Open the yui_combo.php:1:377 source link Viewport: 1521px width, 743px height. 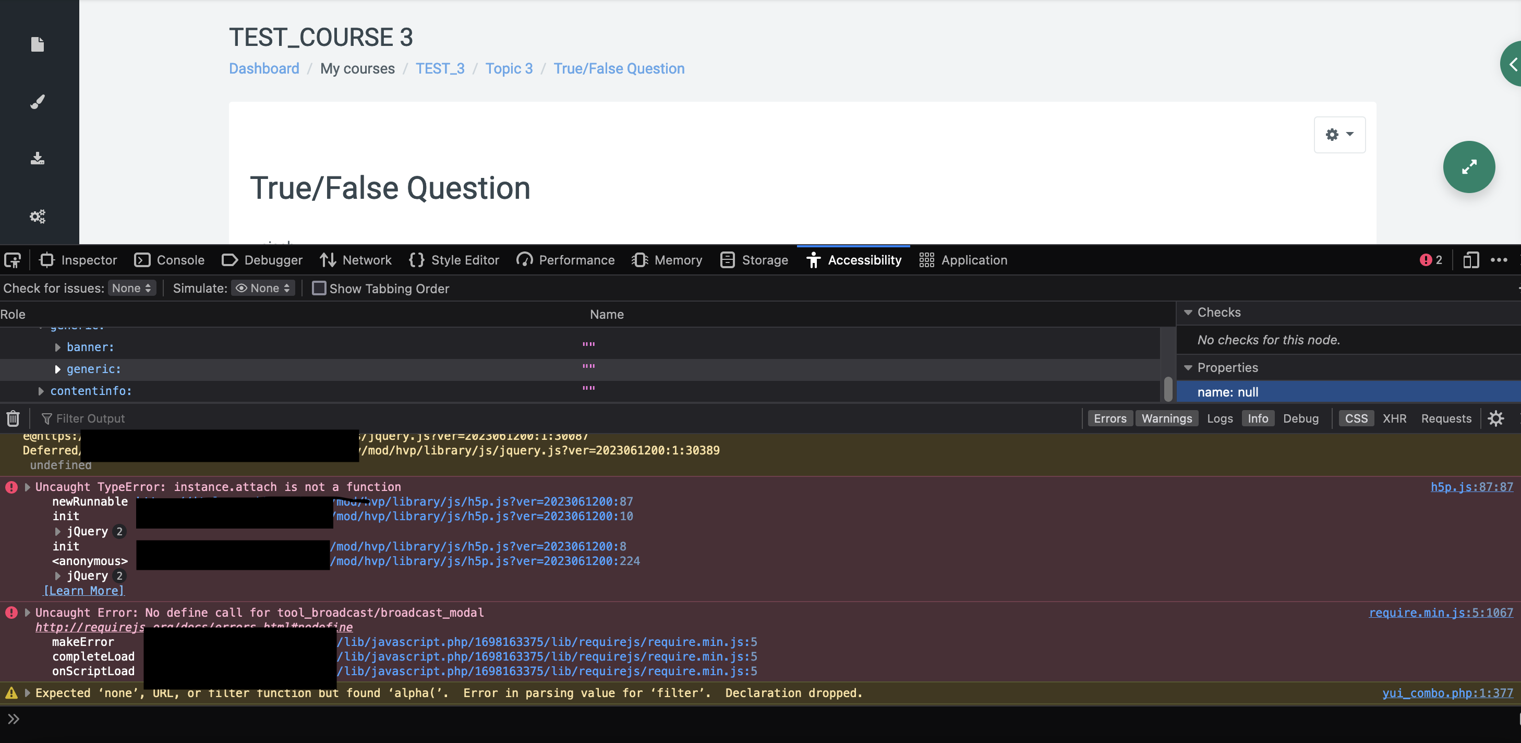pyautogui.click(x=1447, y=693)
